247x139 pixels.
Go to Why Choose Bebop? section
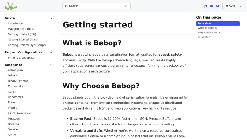coord(211,32)
